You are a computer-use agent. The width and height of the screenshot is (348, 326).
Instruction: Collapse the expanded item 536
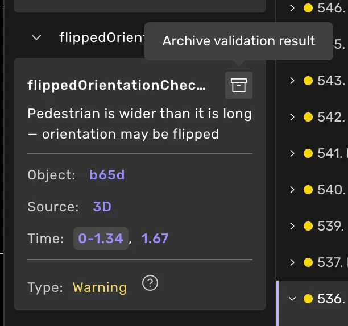(292, 299)
